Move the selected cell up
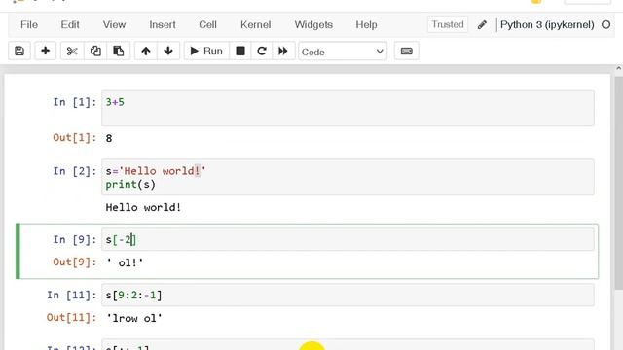This screenshot has width=623, height=350. coord(146,52)
